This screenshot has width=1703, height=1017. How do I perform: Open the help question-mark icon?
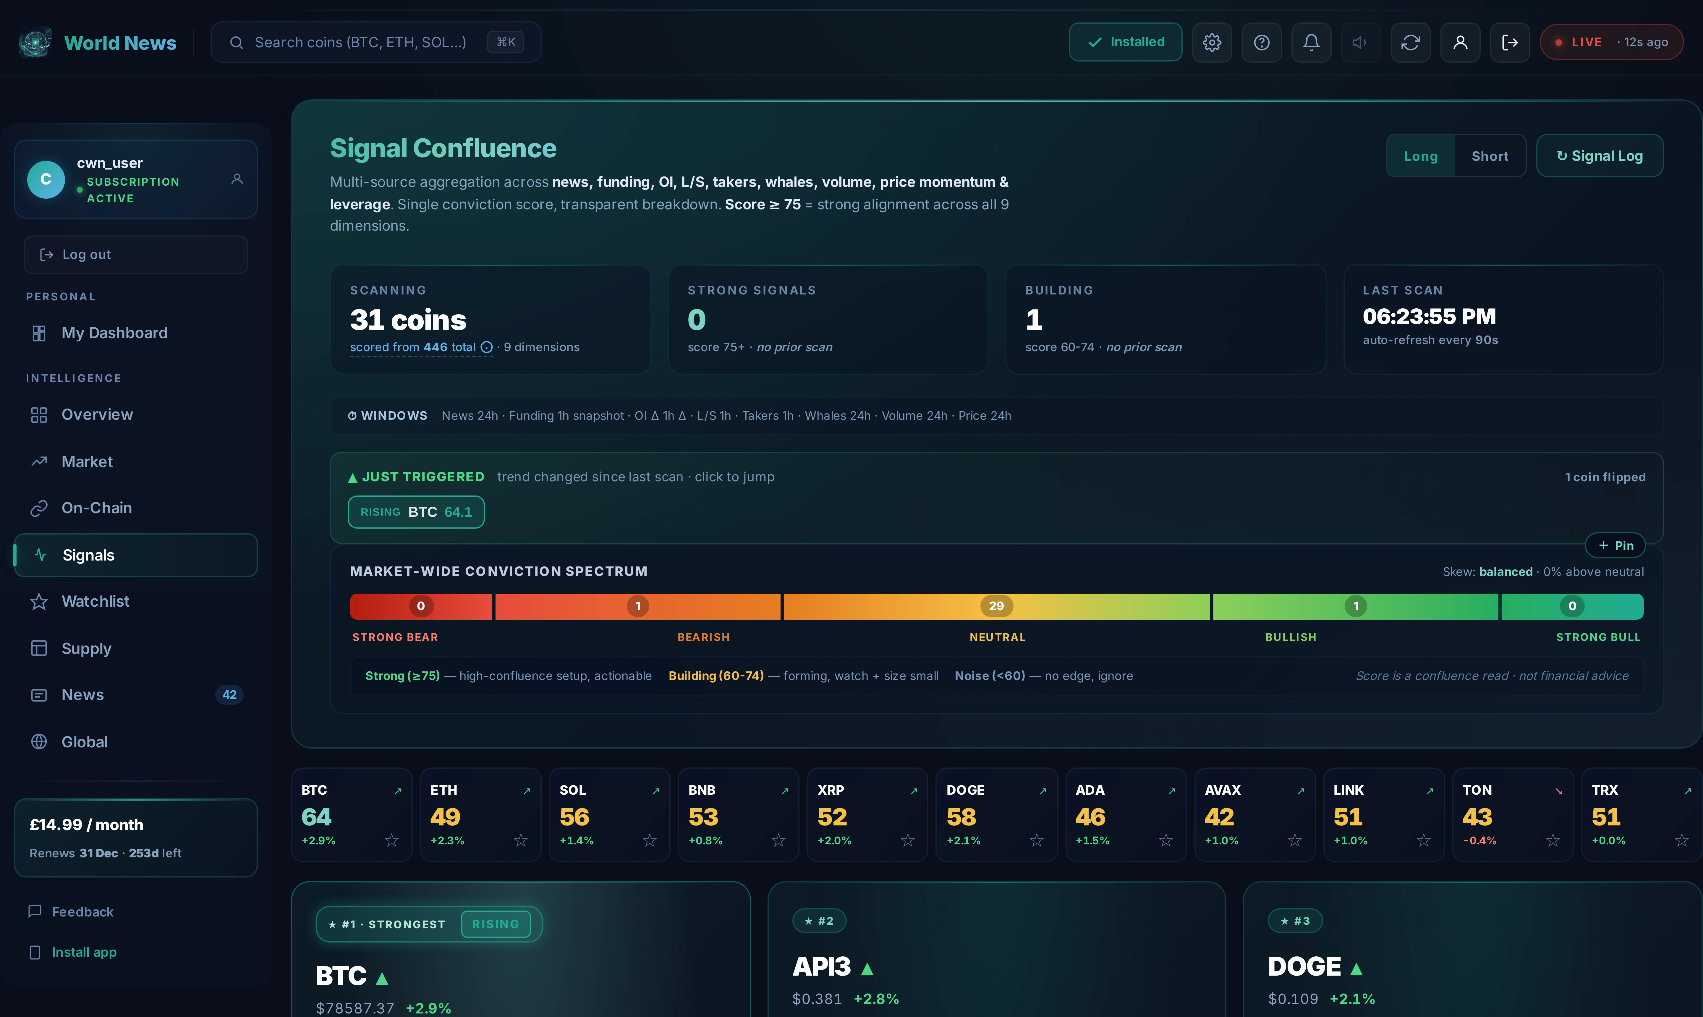pos(1262,43)
